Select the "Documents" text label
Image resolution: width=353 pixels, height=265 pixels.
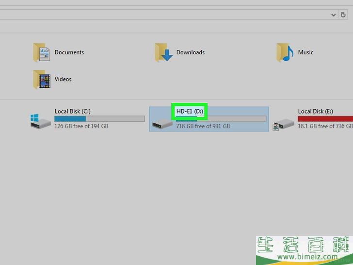tap(69, 52)
